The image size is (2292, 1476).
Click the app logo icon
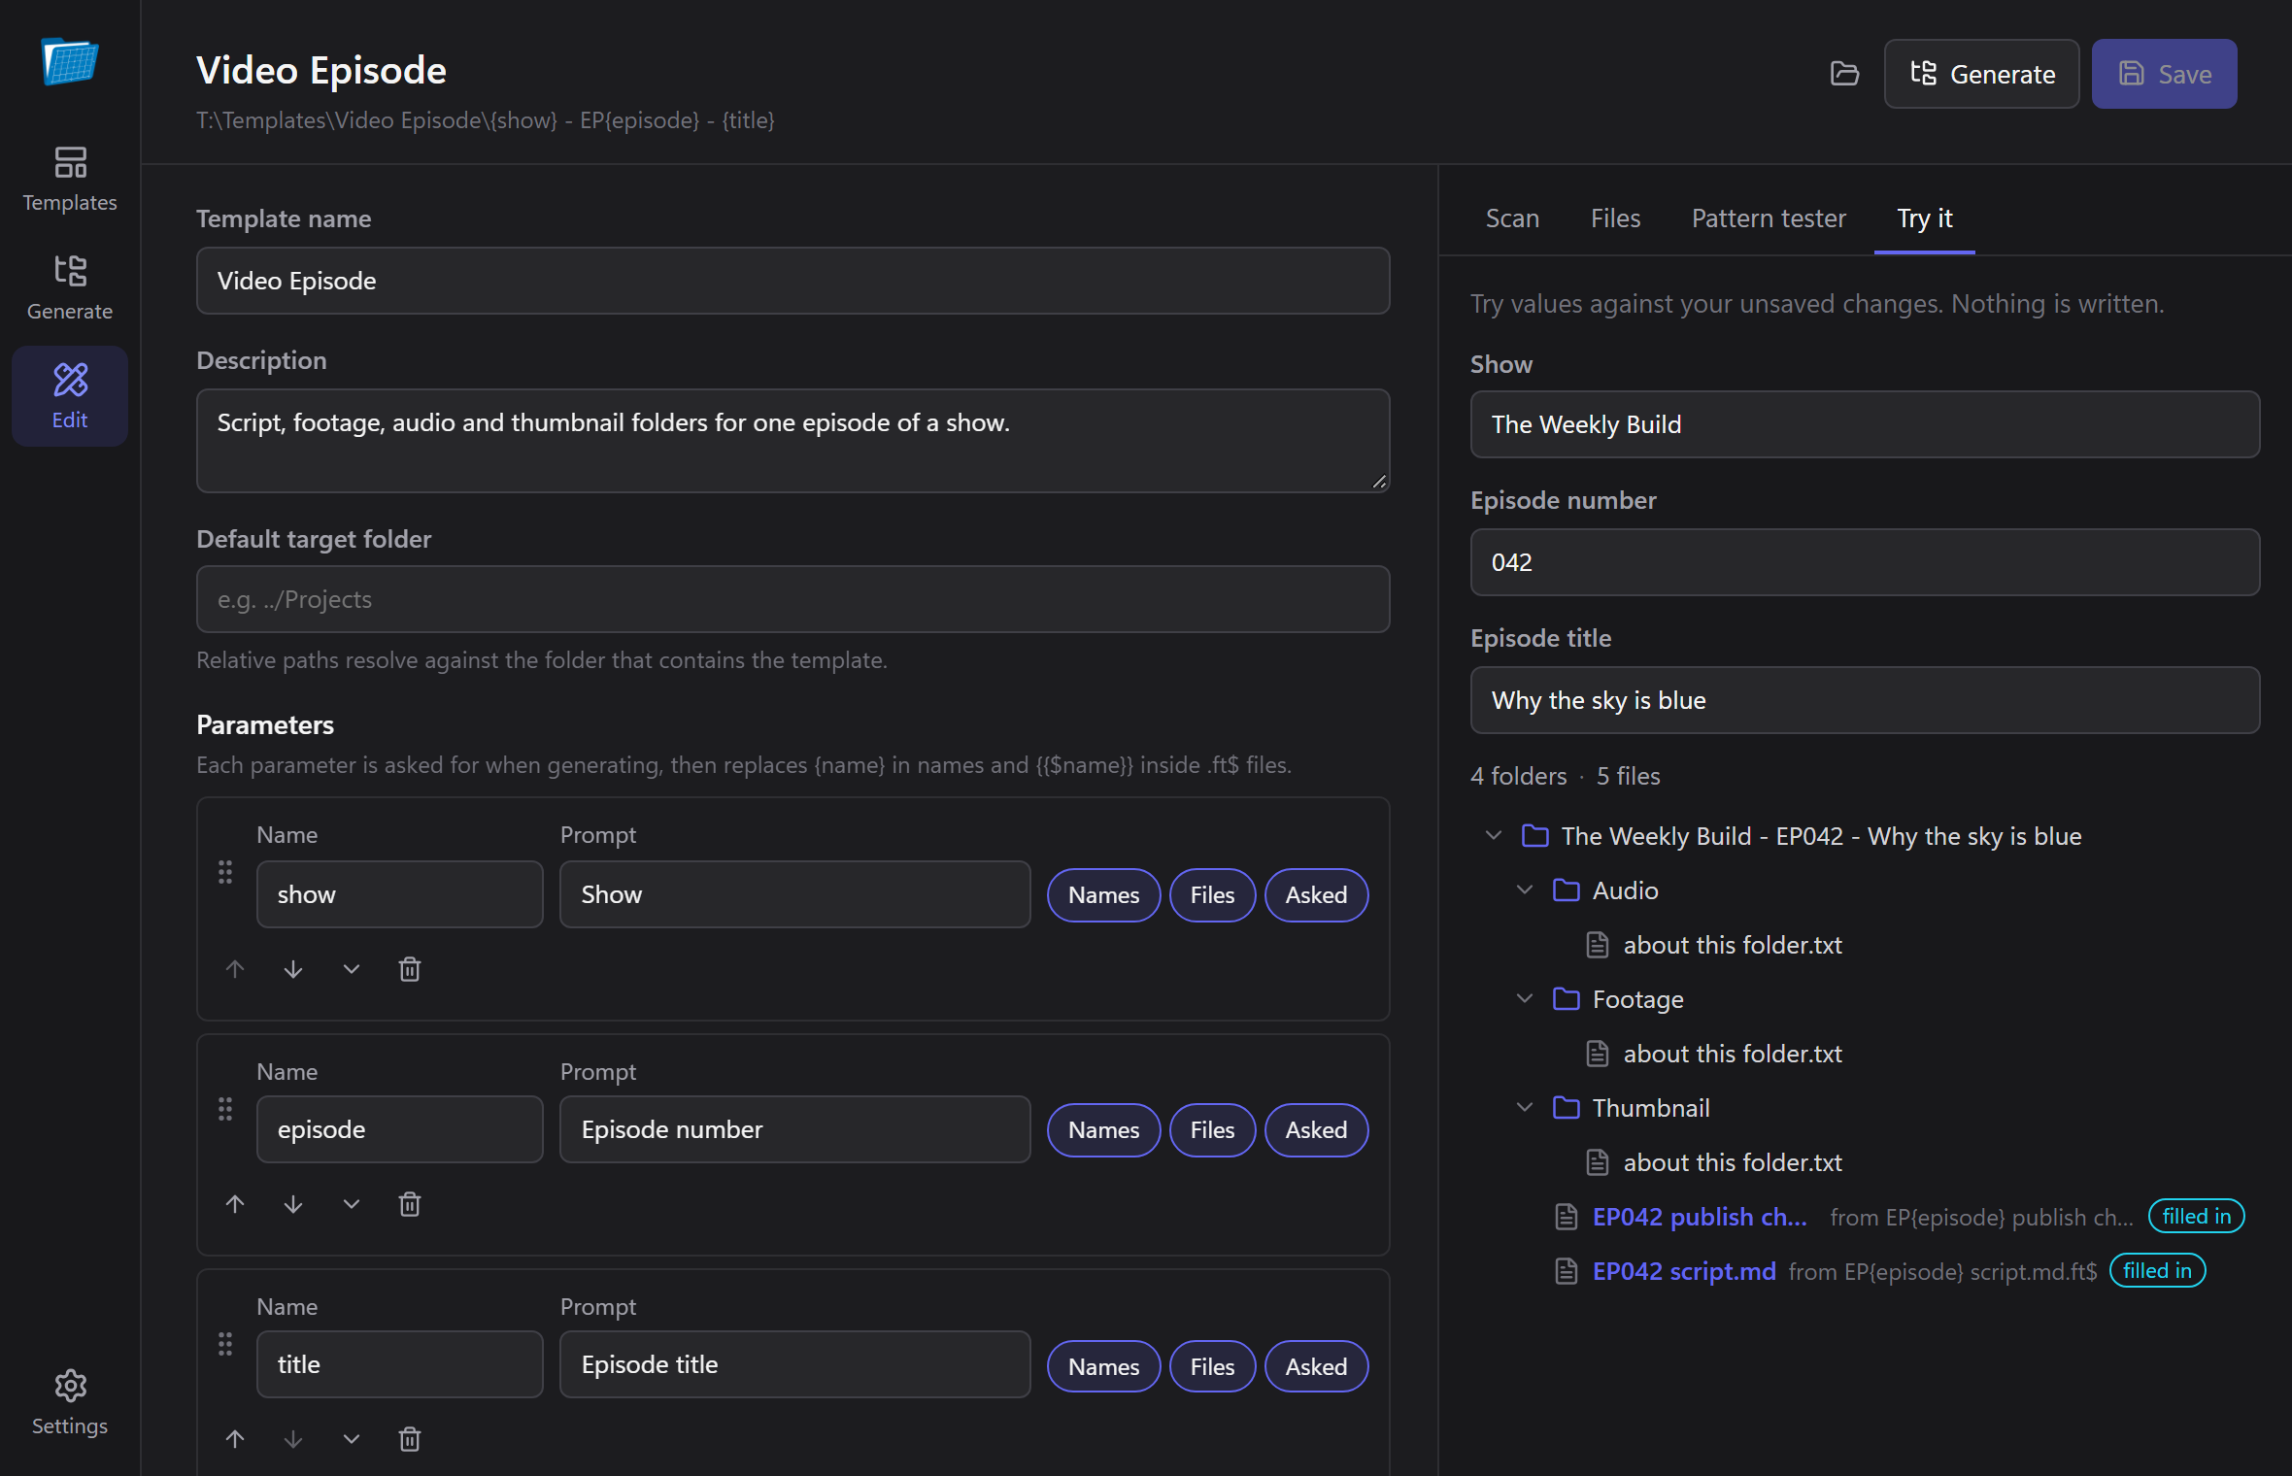[x=70, y=62]
